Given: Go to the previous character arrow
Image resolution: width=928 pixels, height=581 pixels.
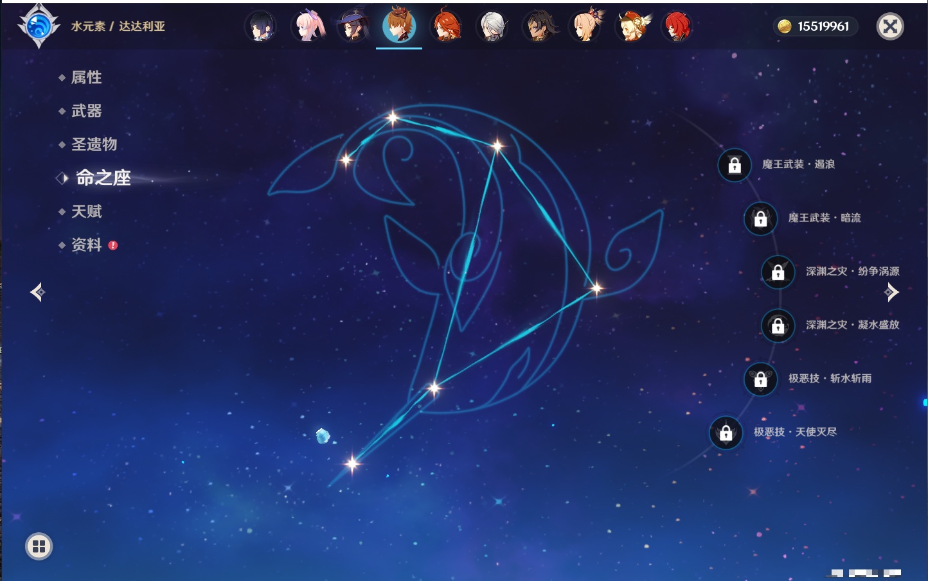Looking at the screenshot, I should [37, 292].
